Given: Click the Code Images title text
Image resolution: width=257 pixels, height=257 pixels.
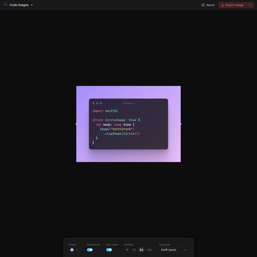Looking at the screenshot, I should tap(19, 5).
